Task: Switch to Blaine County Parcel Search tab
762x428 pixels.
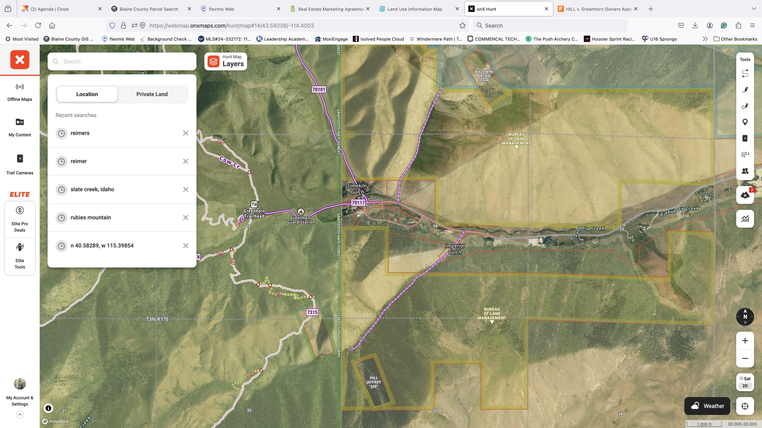Action: [149, 9]
